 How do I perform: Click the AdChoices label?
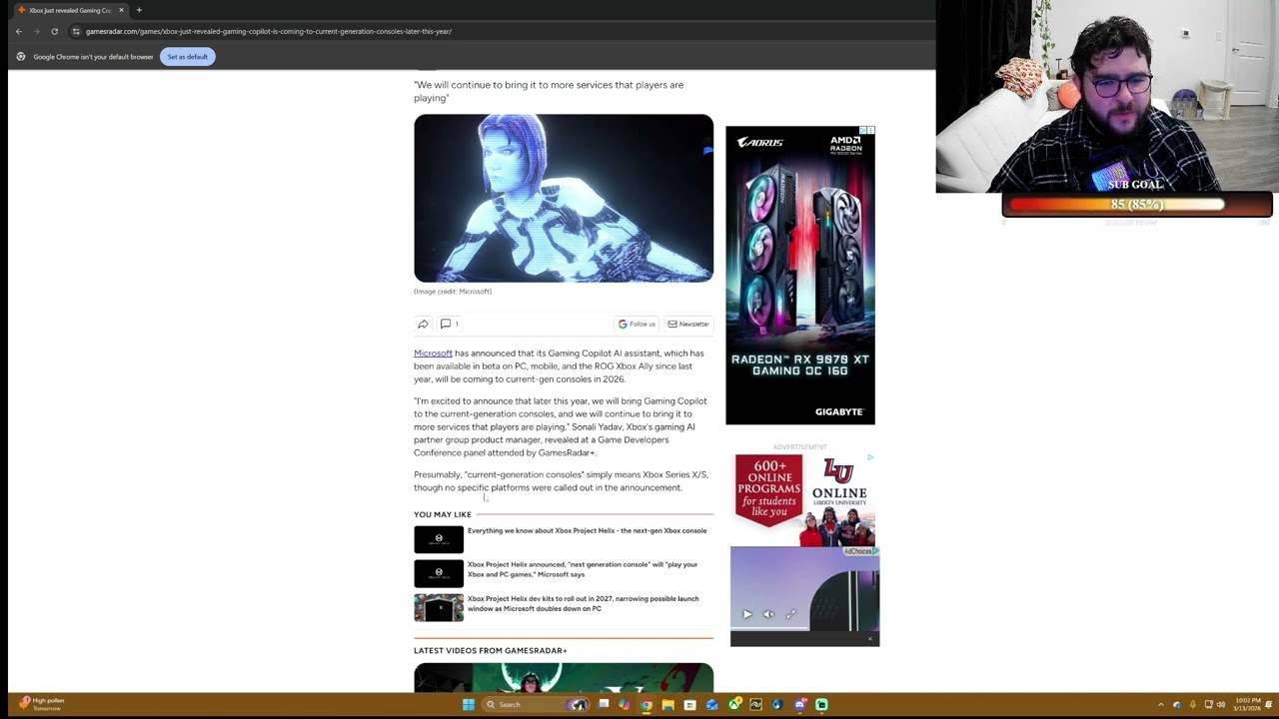(859, 551)
